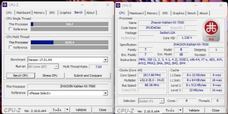Switch to CPU tab in the left window
The height and width of the screenshot is (114, 228).
point(9,13)
